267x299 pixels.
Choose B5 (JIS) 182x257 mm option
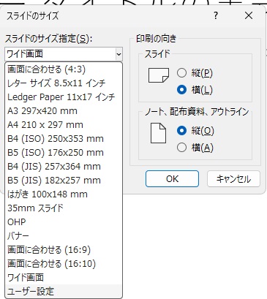(x=64, y=181)
